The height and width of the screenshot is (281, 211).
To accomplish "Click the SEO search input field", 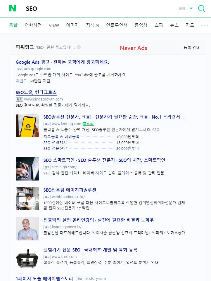I will [101, 8].
